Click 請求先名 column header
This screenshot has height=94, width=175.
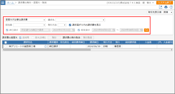click(28, 42)
